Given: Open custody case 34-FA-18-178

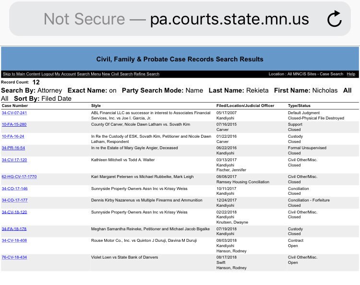Looking at the screenshot, I should 14,229.
